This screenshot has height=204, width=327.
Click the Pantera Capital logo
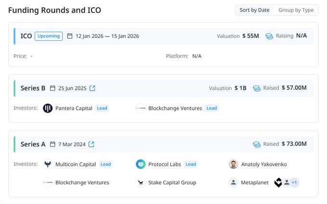click(x=48, y=108)
